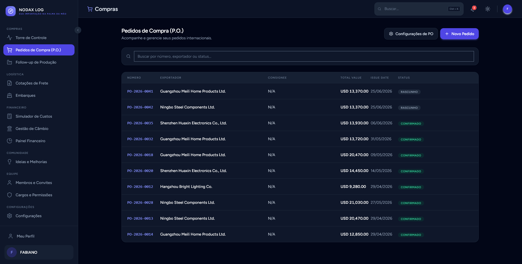Expand the FABIANO user card

[x=39, y=252]
